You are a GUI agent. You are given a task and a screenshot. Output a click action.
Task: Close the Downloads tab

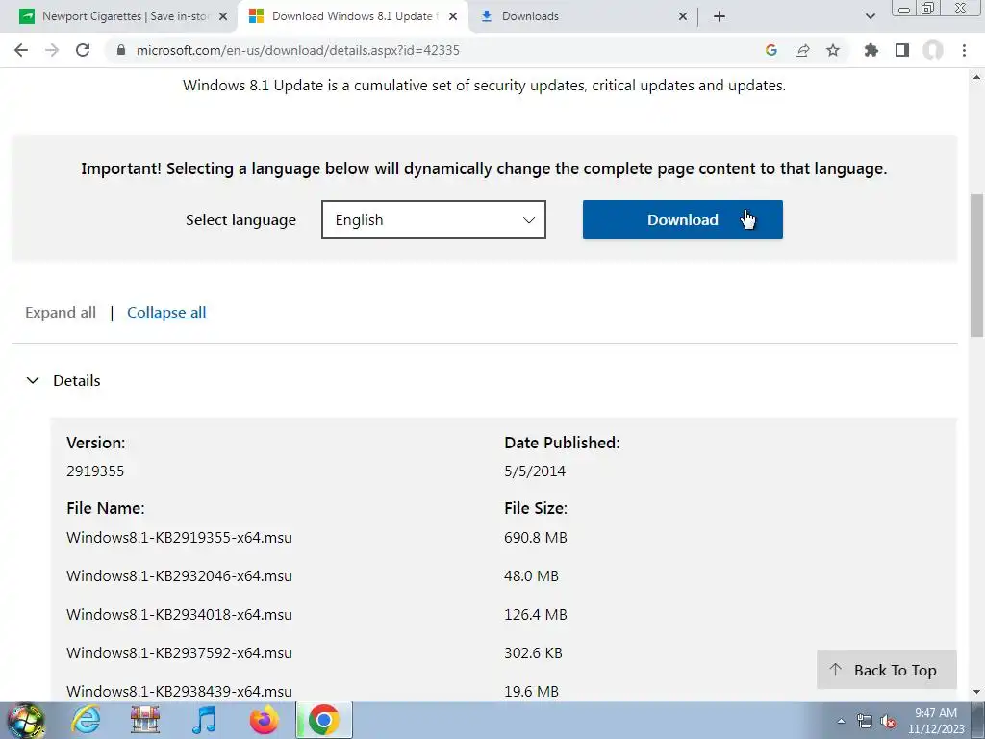pos(683,16)
